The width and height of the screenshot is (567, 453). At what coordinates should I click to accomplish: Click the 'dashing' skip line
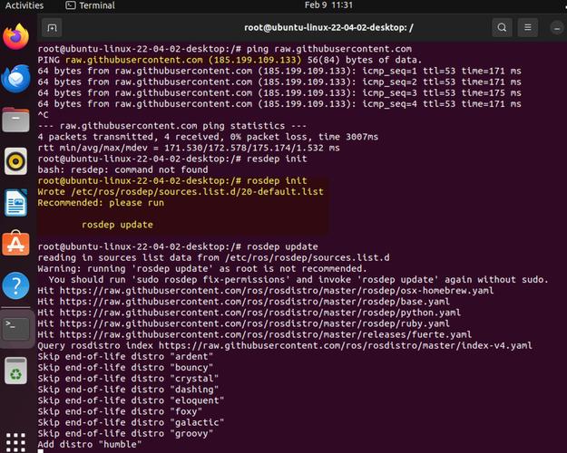coord(128,390)
